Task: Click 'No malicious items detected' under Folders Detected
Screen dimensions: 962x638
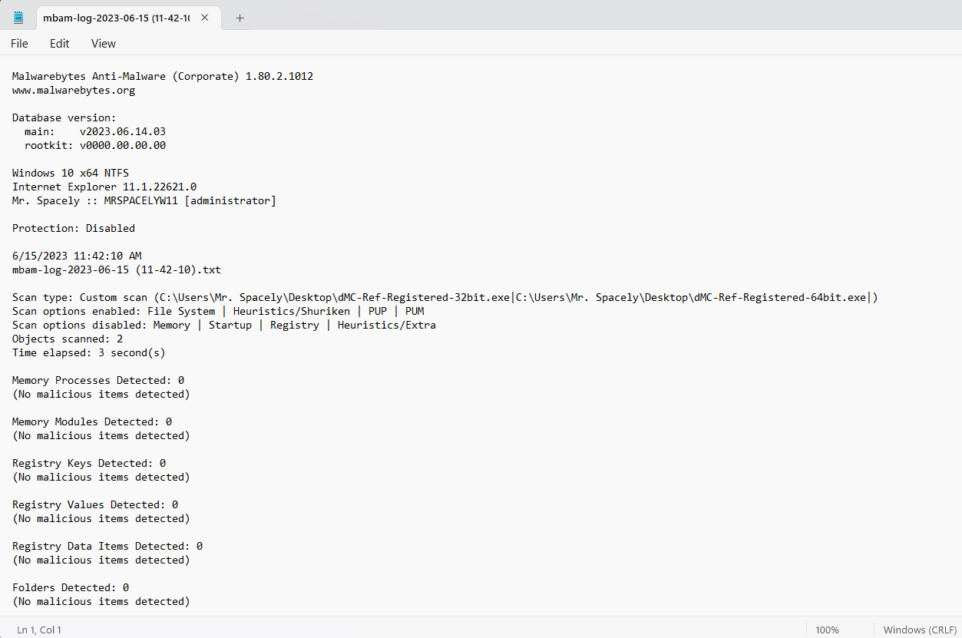Action: coord(101,602)
